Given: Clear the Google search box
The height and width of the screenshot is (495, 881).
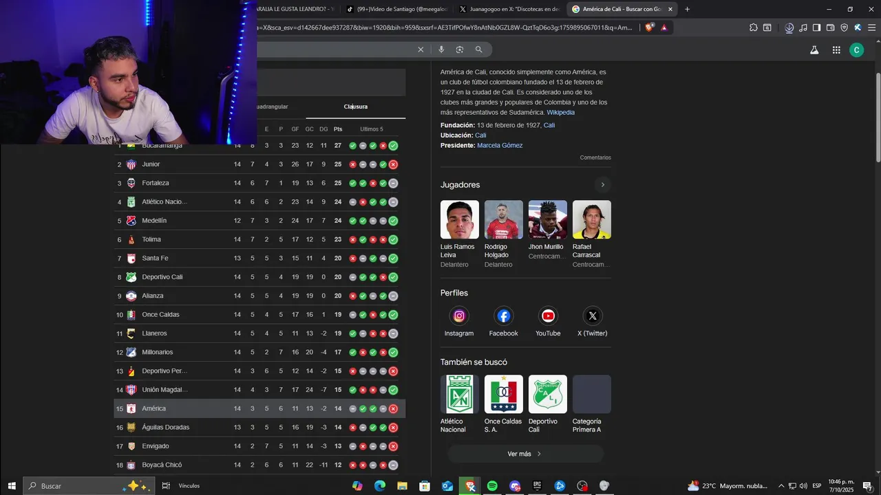Looking at the screenshot, I should [421, 49].
